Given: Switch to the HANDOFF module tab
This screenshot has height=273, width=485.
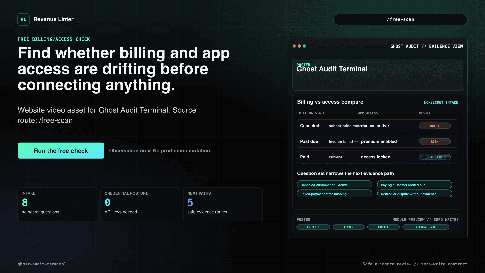Looking at the screenshot, I should pos(383,227).
